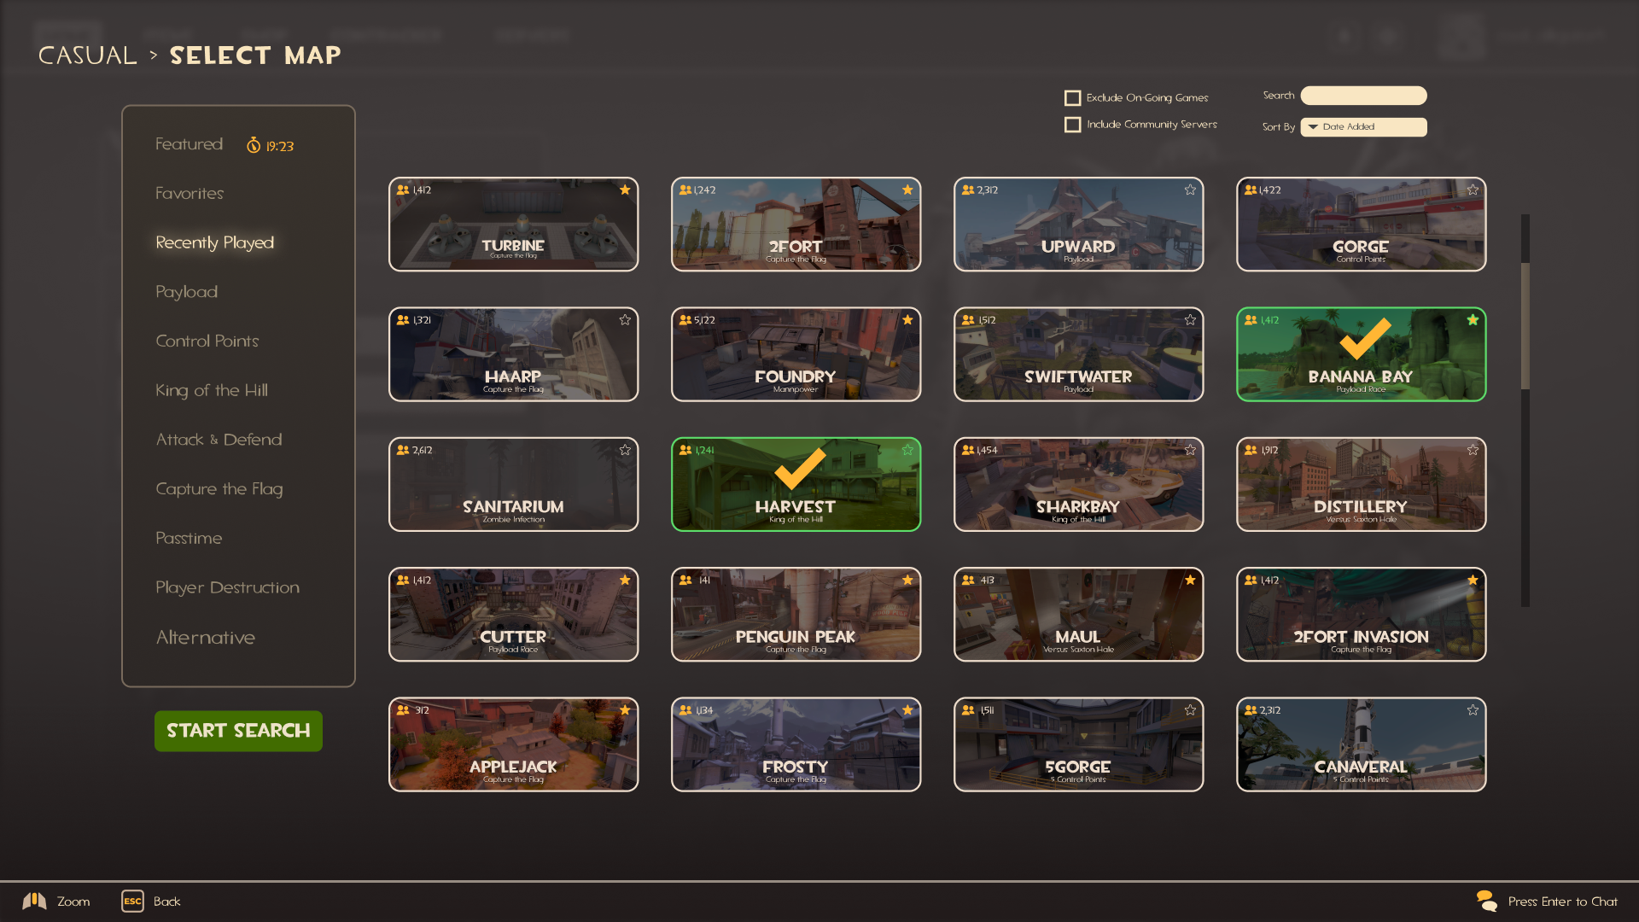Open the Payload category
Viewport: 1639px width, 922px height.
tap(186, 292)
